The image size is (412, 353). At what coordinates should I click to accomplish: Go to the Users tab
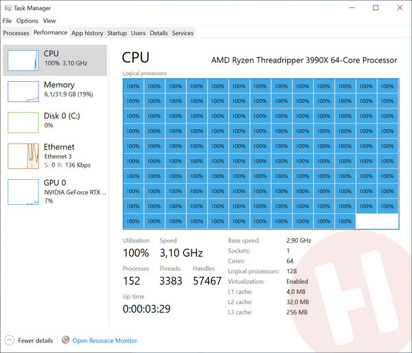138,33
